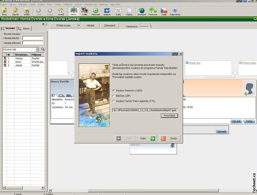Click the on-screen keyboard icon in the Import souboru title bar

coord(175,54)
